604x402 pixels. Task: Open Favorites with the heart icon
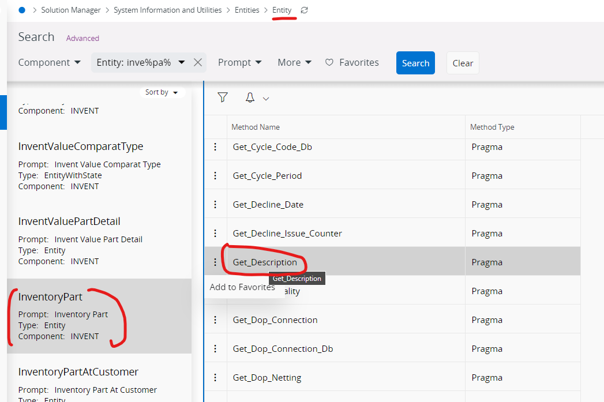pyautogui.click(x=352, y=62)
